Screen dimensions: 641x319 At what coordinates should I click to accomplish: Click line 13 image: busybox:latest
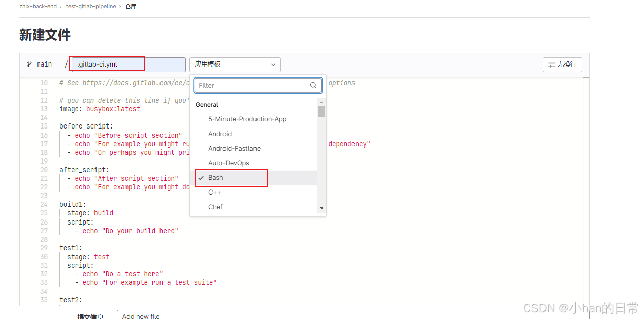pos(100,109)
